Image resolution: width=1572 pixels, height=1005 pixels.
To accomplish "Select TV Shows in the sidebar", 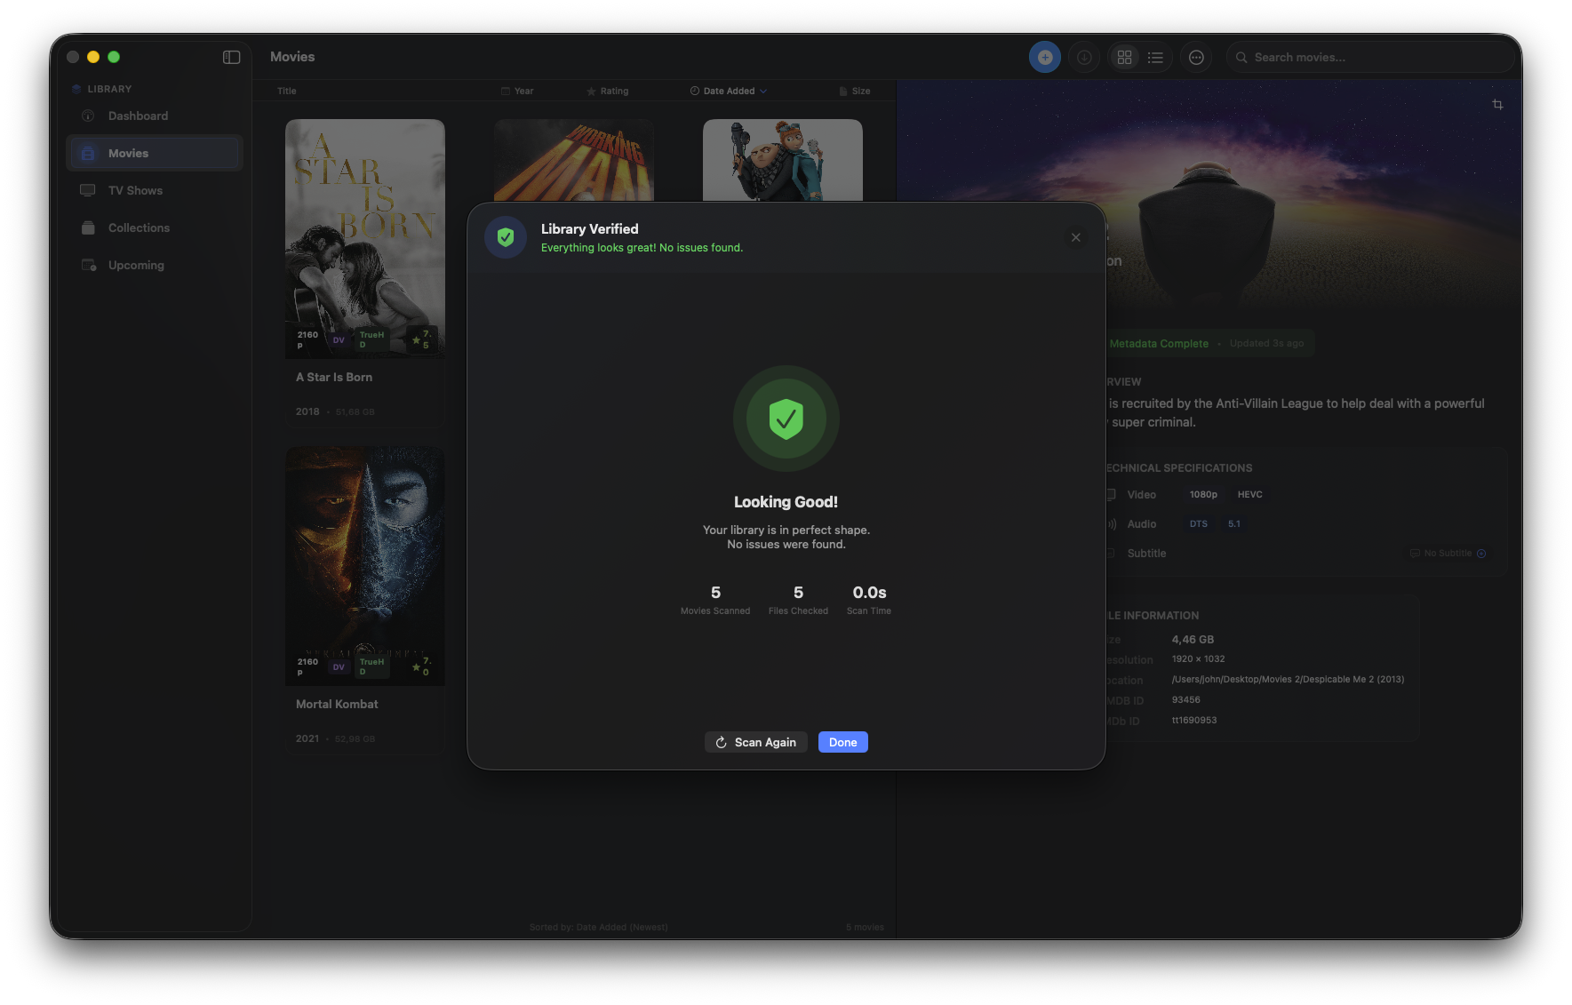I will (x=135, y=191).
